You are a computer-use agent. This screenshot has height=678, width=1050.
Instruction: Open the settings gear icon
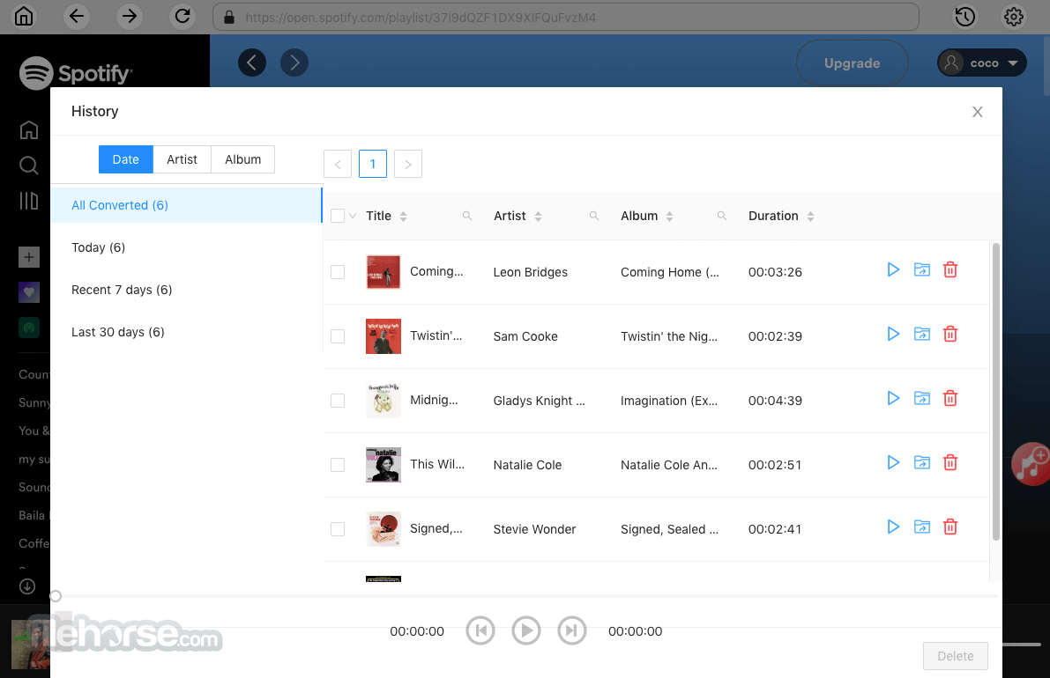[1013, 17]
